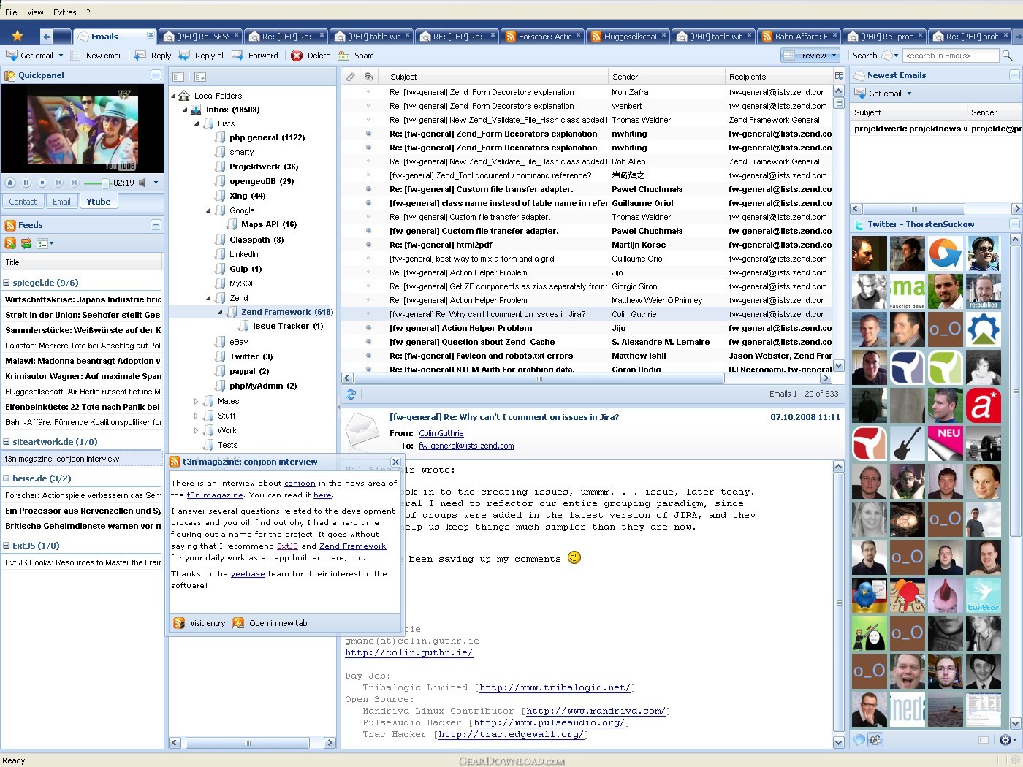Viewport: 1023px width, 767px height.
Task: Click the fw-general@lists.zend.com recipient link
Action: pos(466,446)
